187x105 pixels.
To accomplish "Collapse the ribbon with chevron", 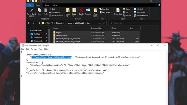I will 156,5.
